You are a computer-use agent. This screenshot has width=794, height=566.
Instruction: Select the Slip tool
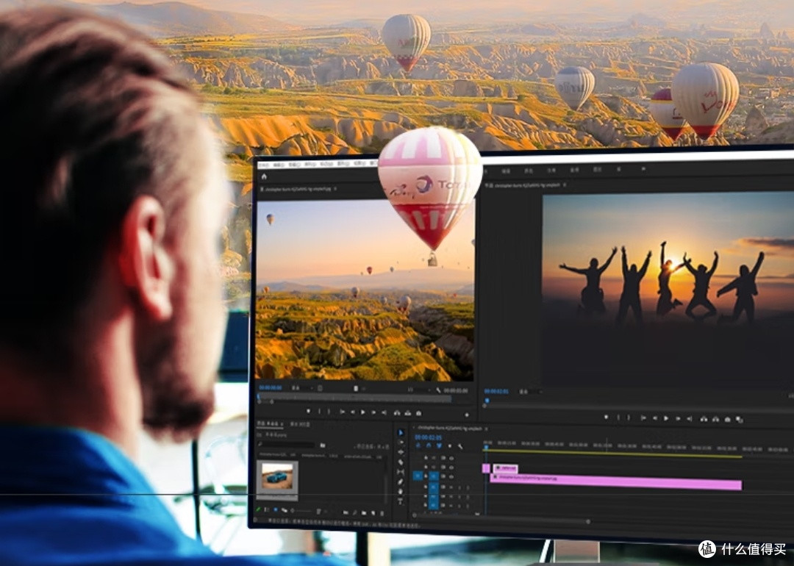[401, 472]
